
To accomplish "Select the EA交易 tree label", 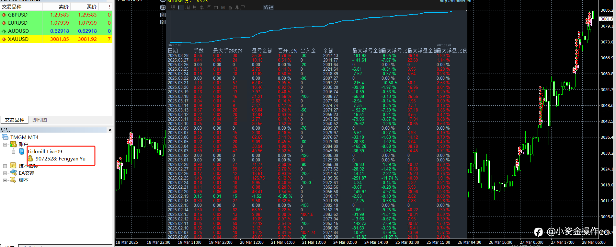I will tap(27, 173).
